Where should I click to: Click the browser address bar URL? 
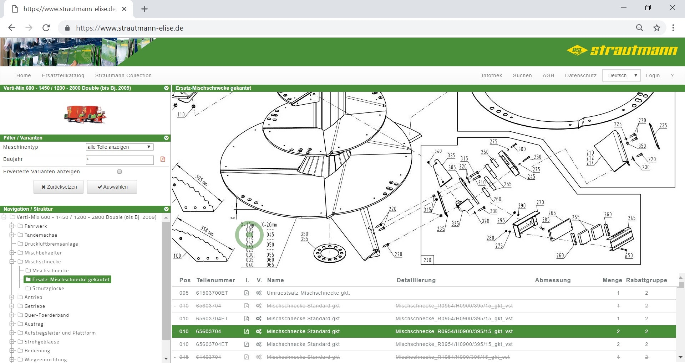pos(130,28)
